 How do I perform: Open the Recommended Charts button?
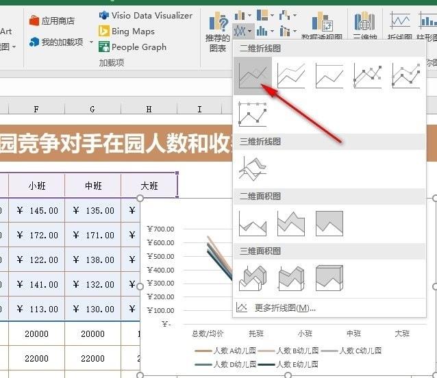(x=218, y=32)
